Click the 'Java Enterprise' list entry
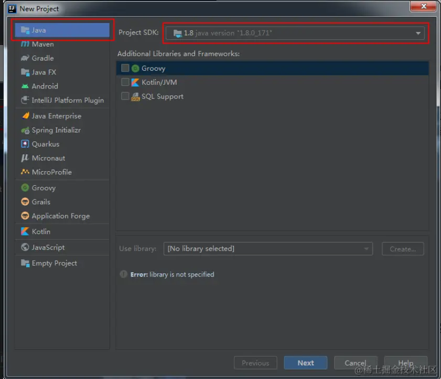This screenshot has width=441, height=379. (62, 116)
